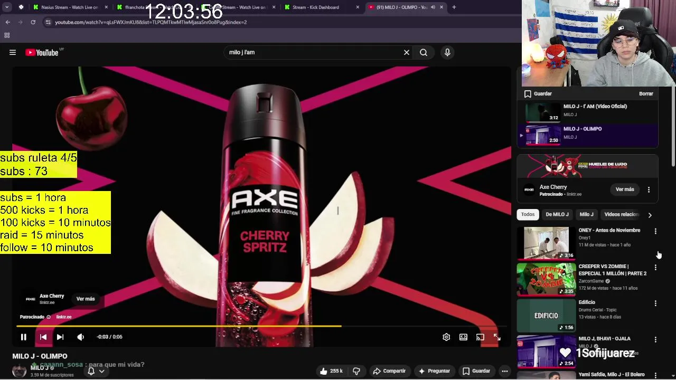
Task: Switch to theater mode view
Action: pos(463,337)
